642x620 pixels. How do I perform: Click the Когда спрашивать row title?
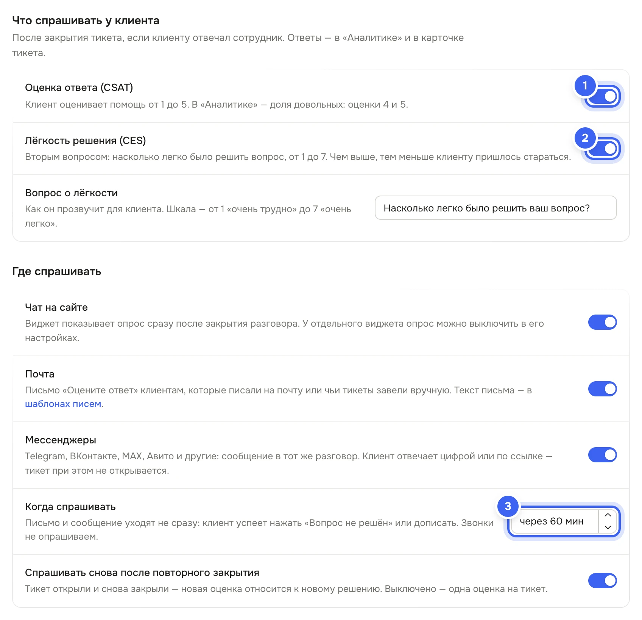point(70,507)
